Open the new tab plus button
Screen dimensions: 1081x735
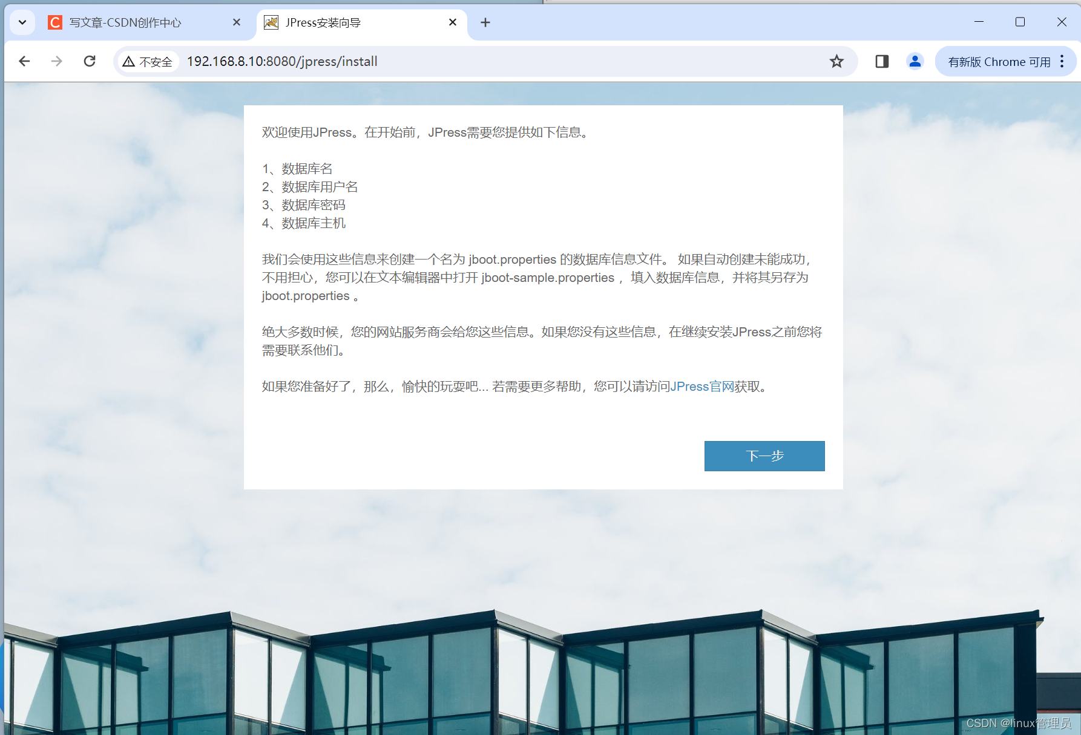[x=485, y=22]
